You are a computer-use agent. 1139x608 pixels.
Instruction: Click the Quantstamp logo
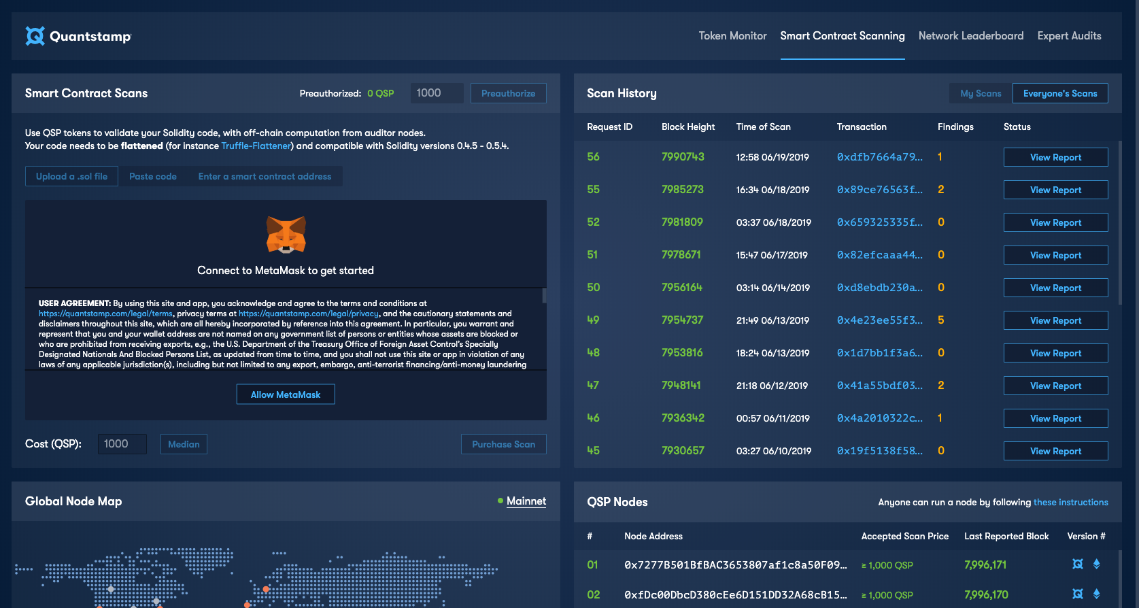click(78, 36)
